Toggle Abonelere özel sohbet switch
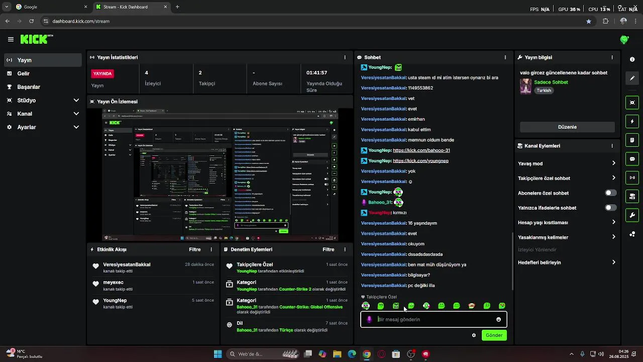 coord(611,193)
